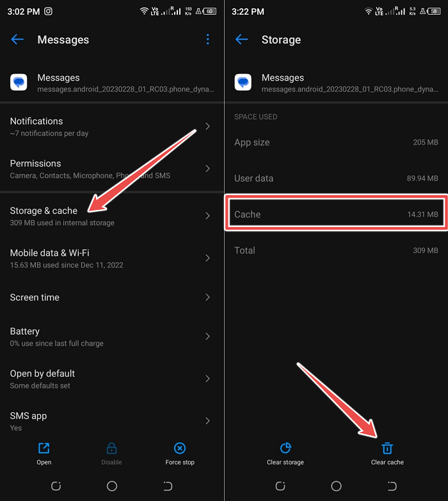Tap home nav button on Storage phone
Viewport: 448px width, 501px height.
pyautogui.click(x=336, y=486)
